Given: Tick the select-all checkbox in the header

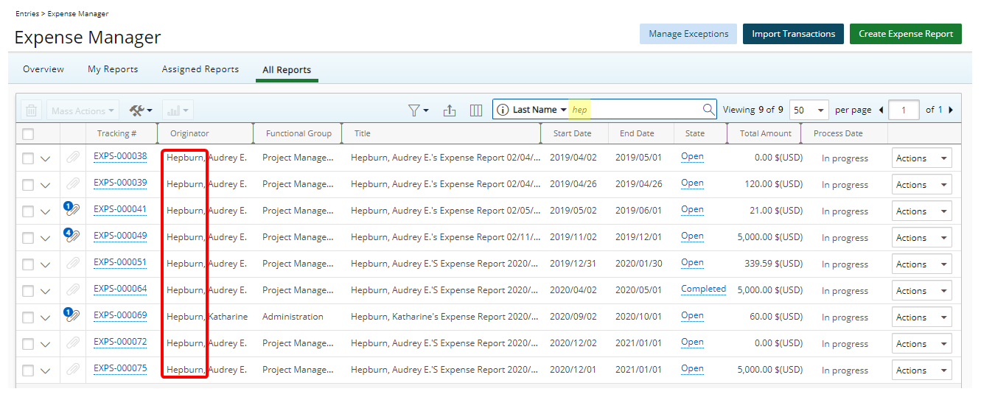Looking at the screenshot, I should coord(28,134).
